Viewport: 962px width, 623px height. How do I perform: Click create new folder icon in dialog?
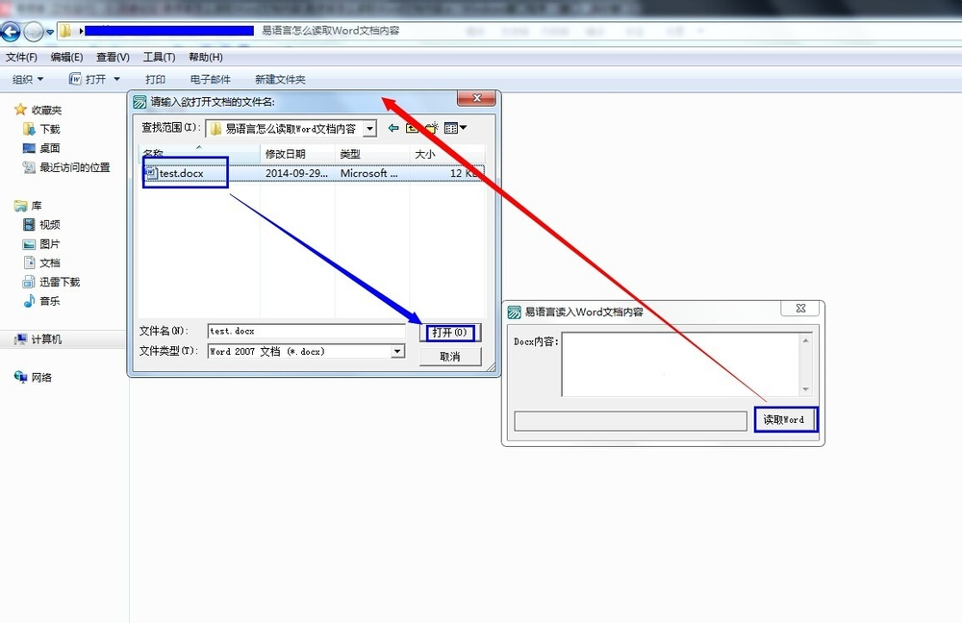coord(432,128)
